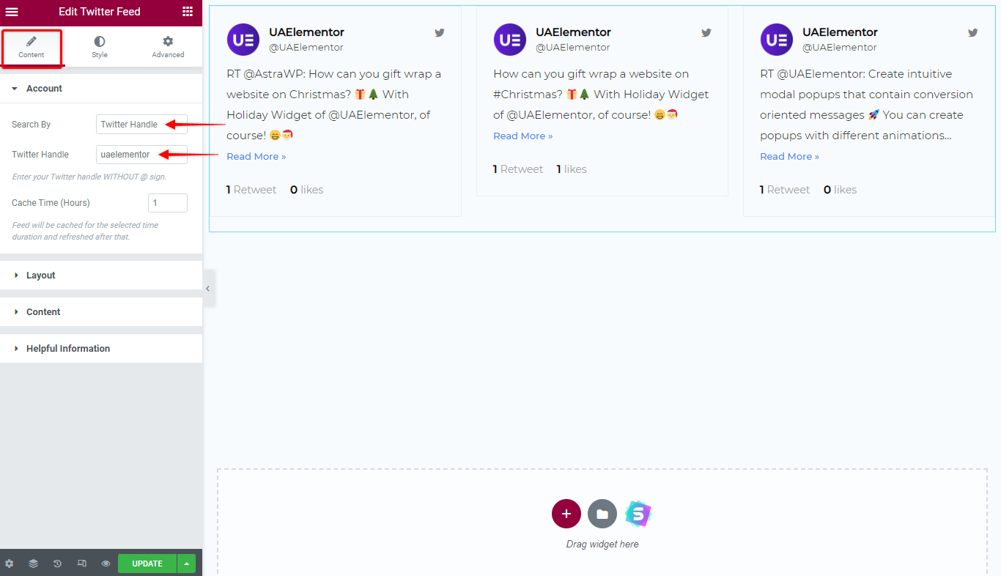1001x576 pixels.
Task: Preview changes with the eye icon
Action: [x=106, y=564]
